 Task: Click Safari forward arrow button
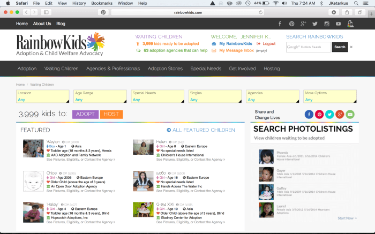[x=34, y=12]
